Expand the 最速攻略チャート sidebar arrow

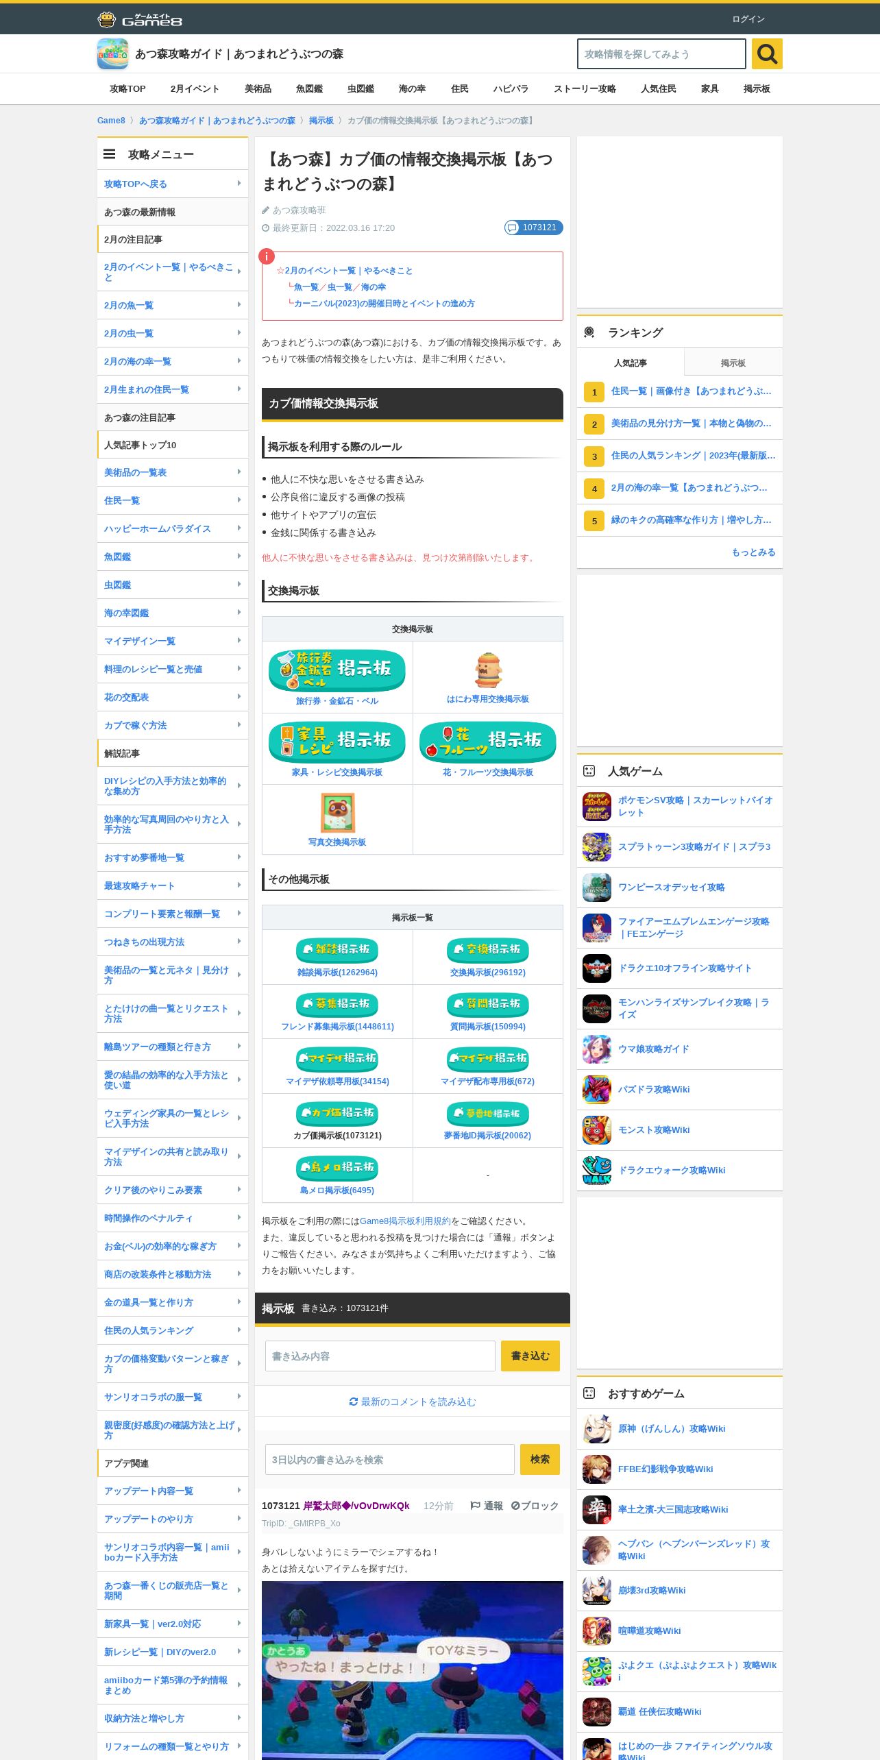coord(239,885)
